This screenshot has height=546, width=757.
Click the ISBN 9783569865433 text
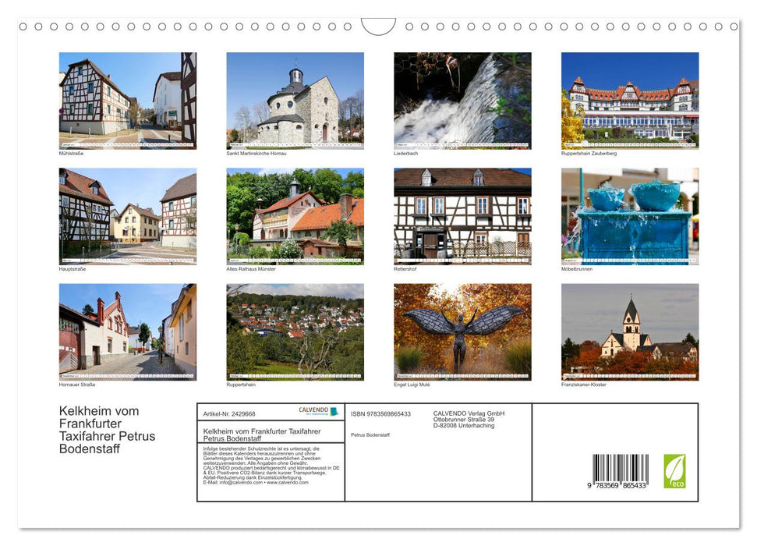381,414
